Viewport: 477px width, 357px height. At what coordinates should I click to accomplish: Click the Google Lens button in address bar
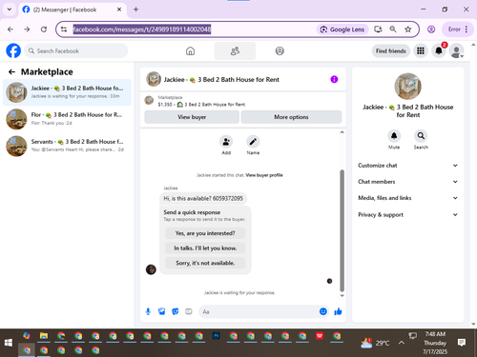click(x=342, y=30)
